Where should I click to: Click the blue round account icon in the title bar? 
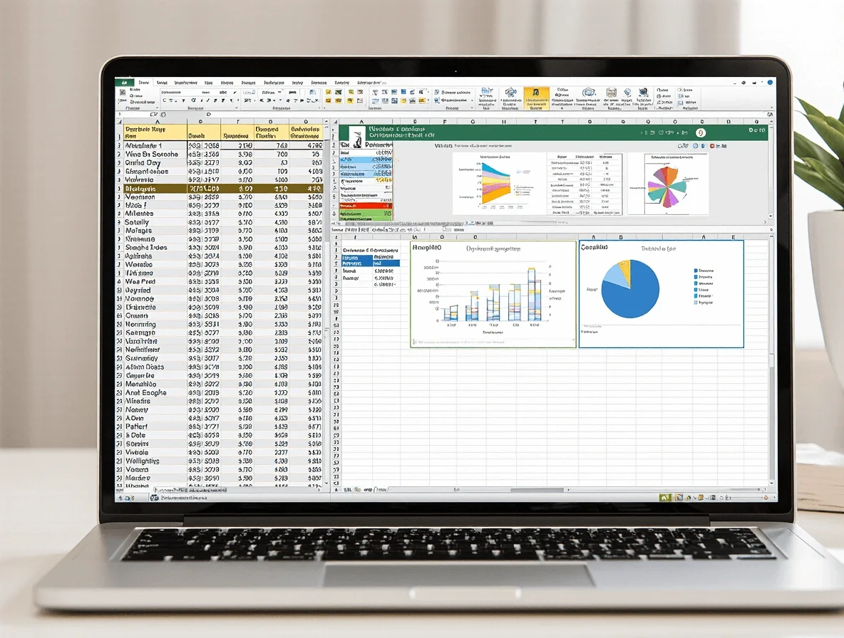771,83
